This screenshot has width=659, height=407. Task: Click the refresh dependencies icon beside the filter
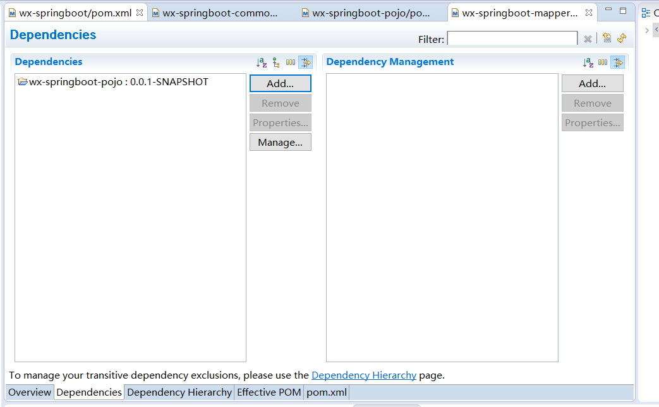click(622, 38)
